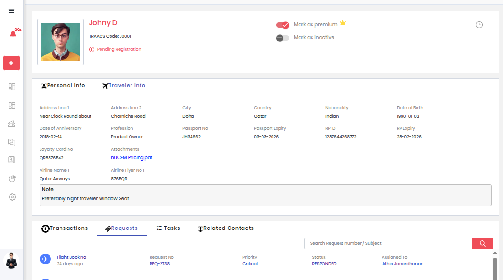Viewport: 503px width, 280px height.
Task: Open the Tasks tab
Action: [168, 228]
